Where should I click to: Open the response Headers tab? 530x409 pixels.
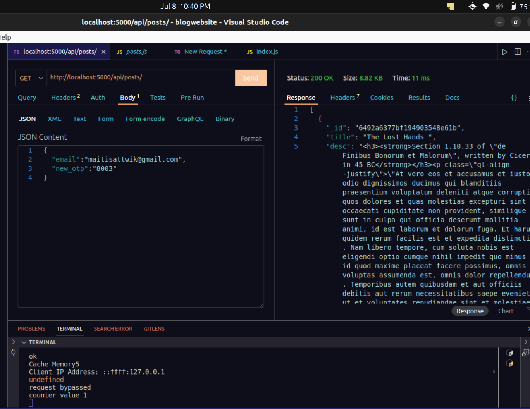point(345,98)
